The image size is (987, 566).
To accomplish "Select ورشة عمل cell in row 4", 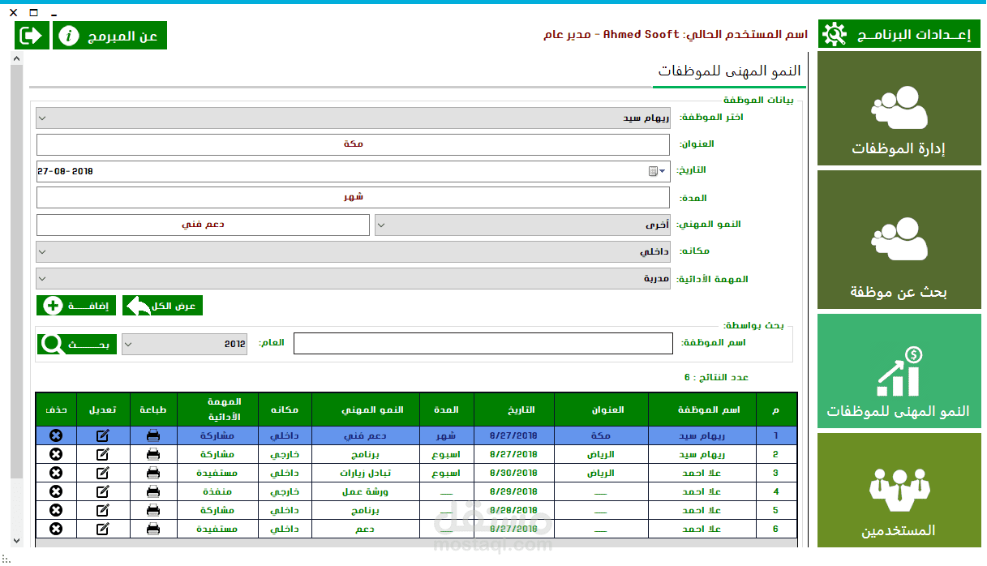I will click(366, 491).
